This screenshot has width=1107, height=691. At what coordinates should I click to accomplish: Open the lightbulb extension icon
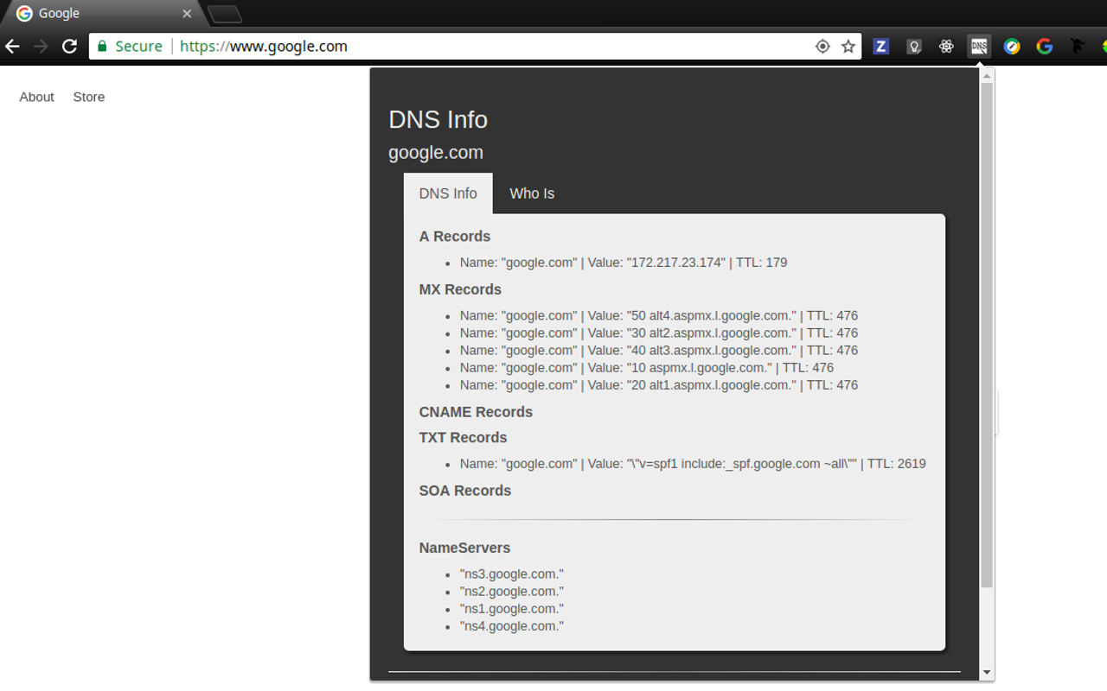(x=913, y=46)
